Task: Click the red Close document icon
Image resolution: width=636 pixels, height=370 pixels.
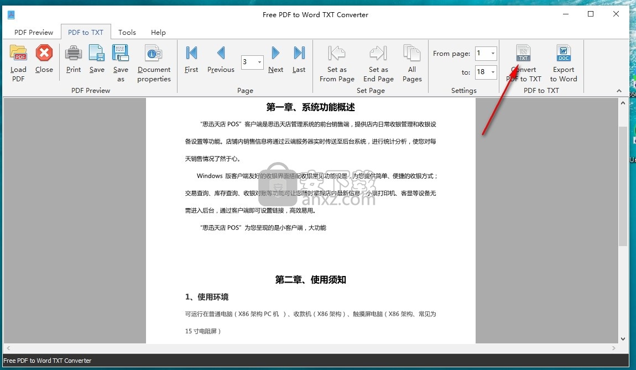Action: [44, 53]
